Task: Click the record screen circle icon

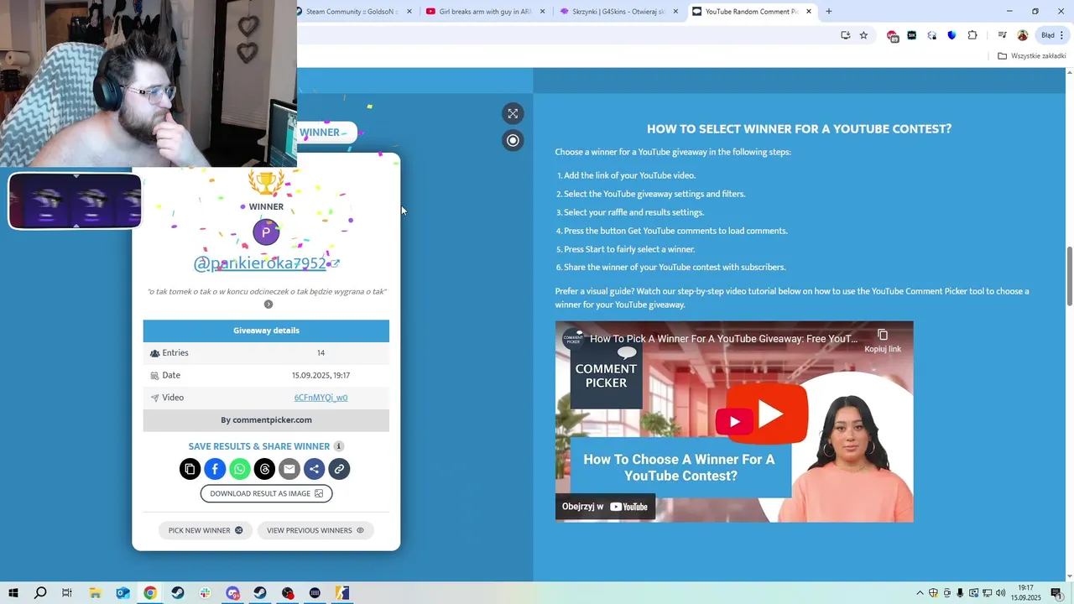Action: tap(513, 140)
